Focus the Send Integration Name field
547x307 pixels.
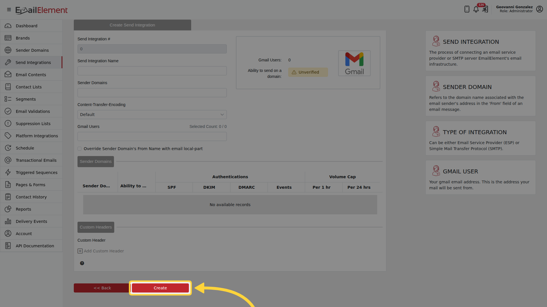(152, 71)
